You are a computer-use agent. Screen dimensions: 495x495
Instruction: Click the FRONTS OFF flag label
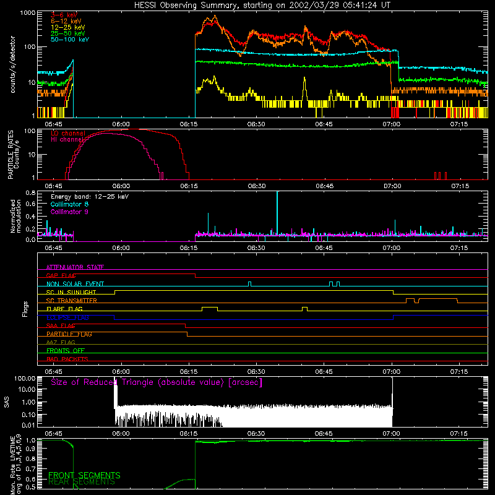pyautogui.click(x=66, y=351)
